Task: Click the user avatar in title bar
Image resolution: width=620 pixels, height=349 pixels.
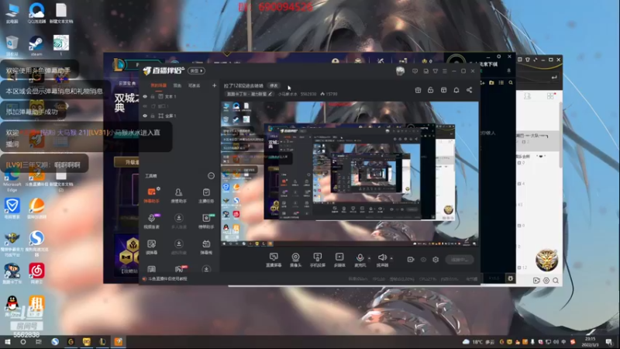Action: coord(400,71)
